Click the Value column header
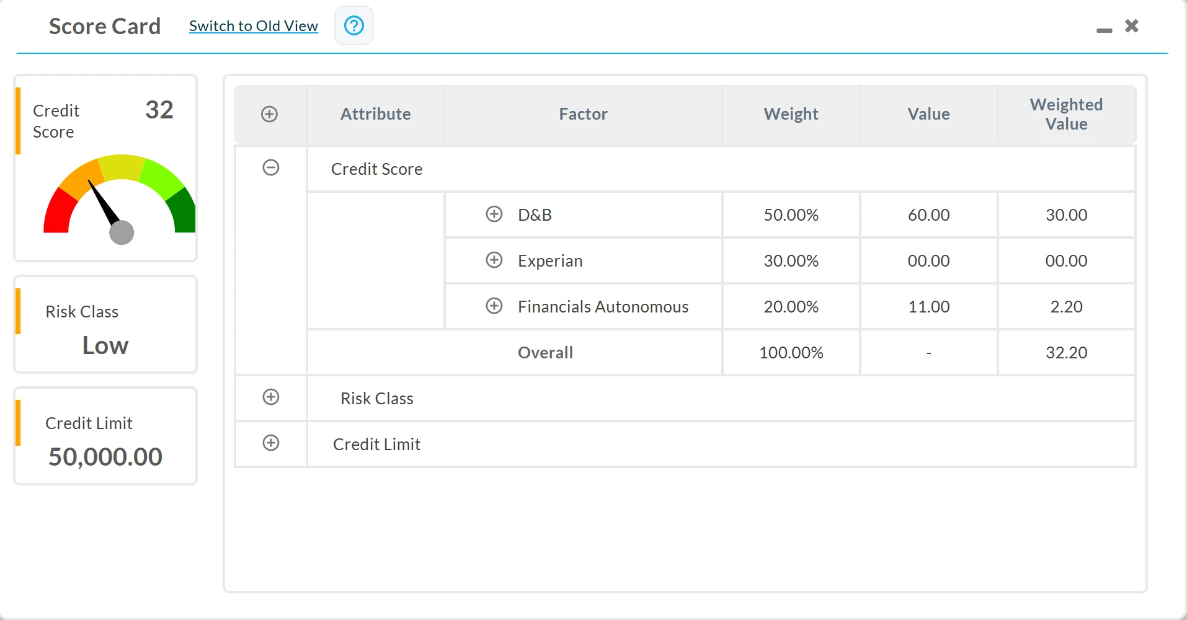The height and width of the screenshot is (620, 1187). pyautogui.click(x=928, y=114)
